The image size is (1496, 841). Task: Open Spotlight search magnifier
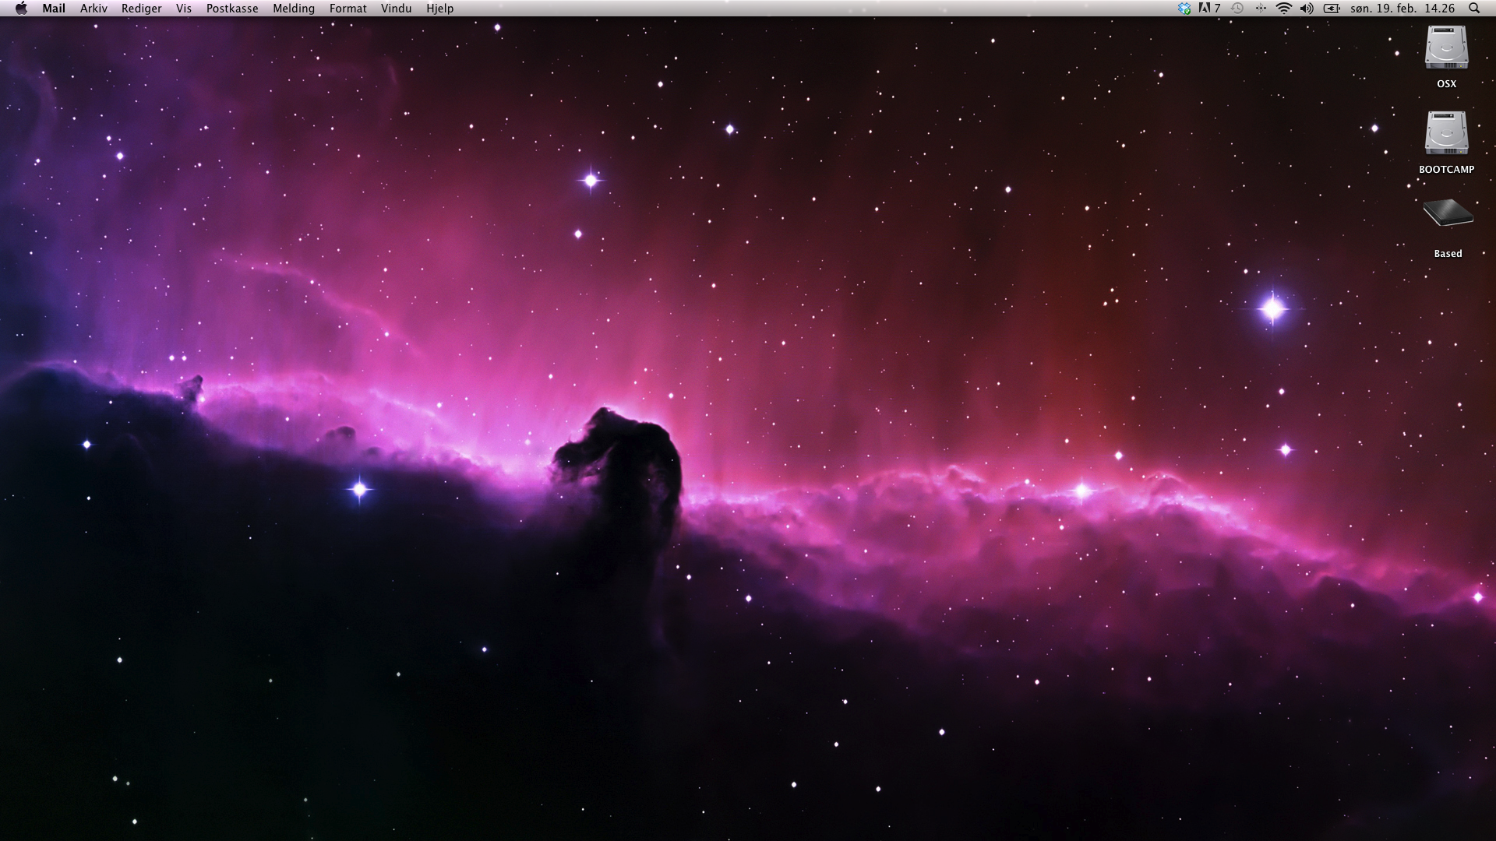(1474, 9)
